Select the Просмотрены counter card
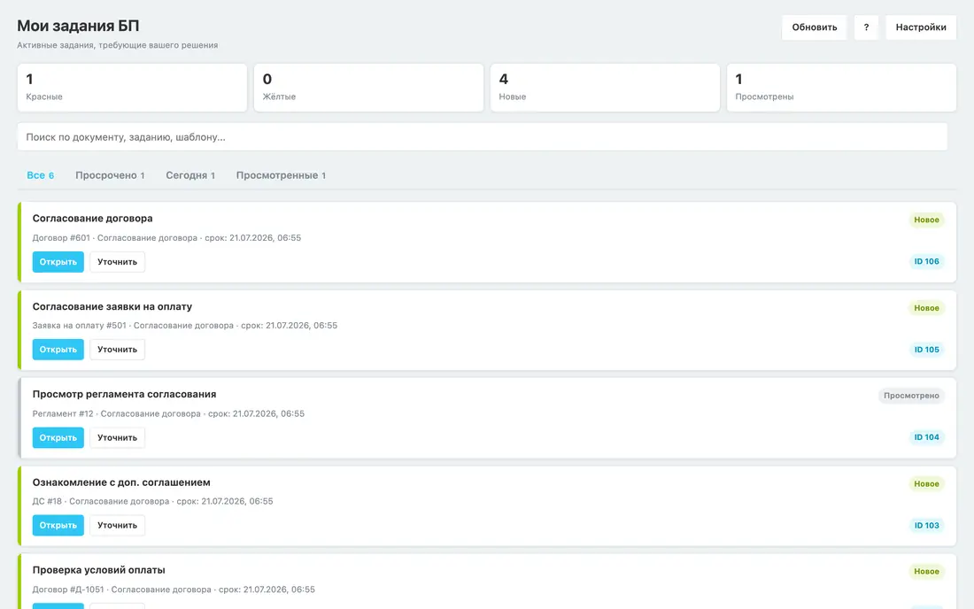Viewport: 974px width, 609px height. 841,88
